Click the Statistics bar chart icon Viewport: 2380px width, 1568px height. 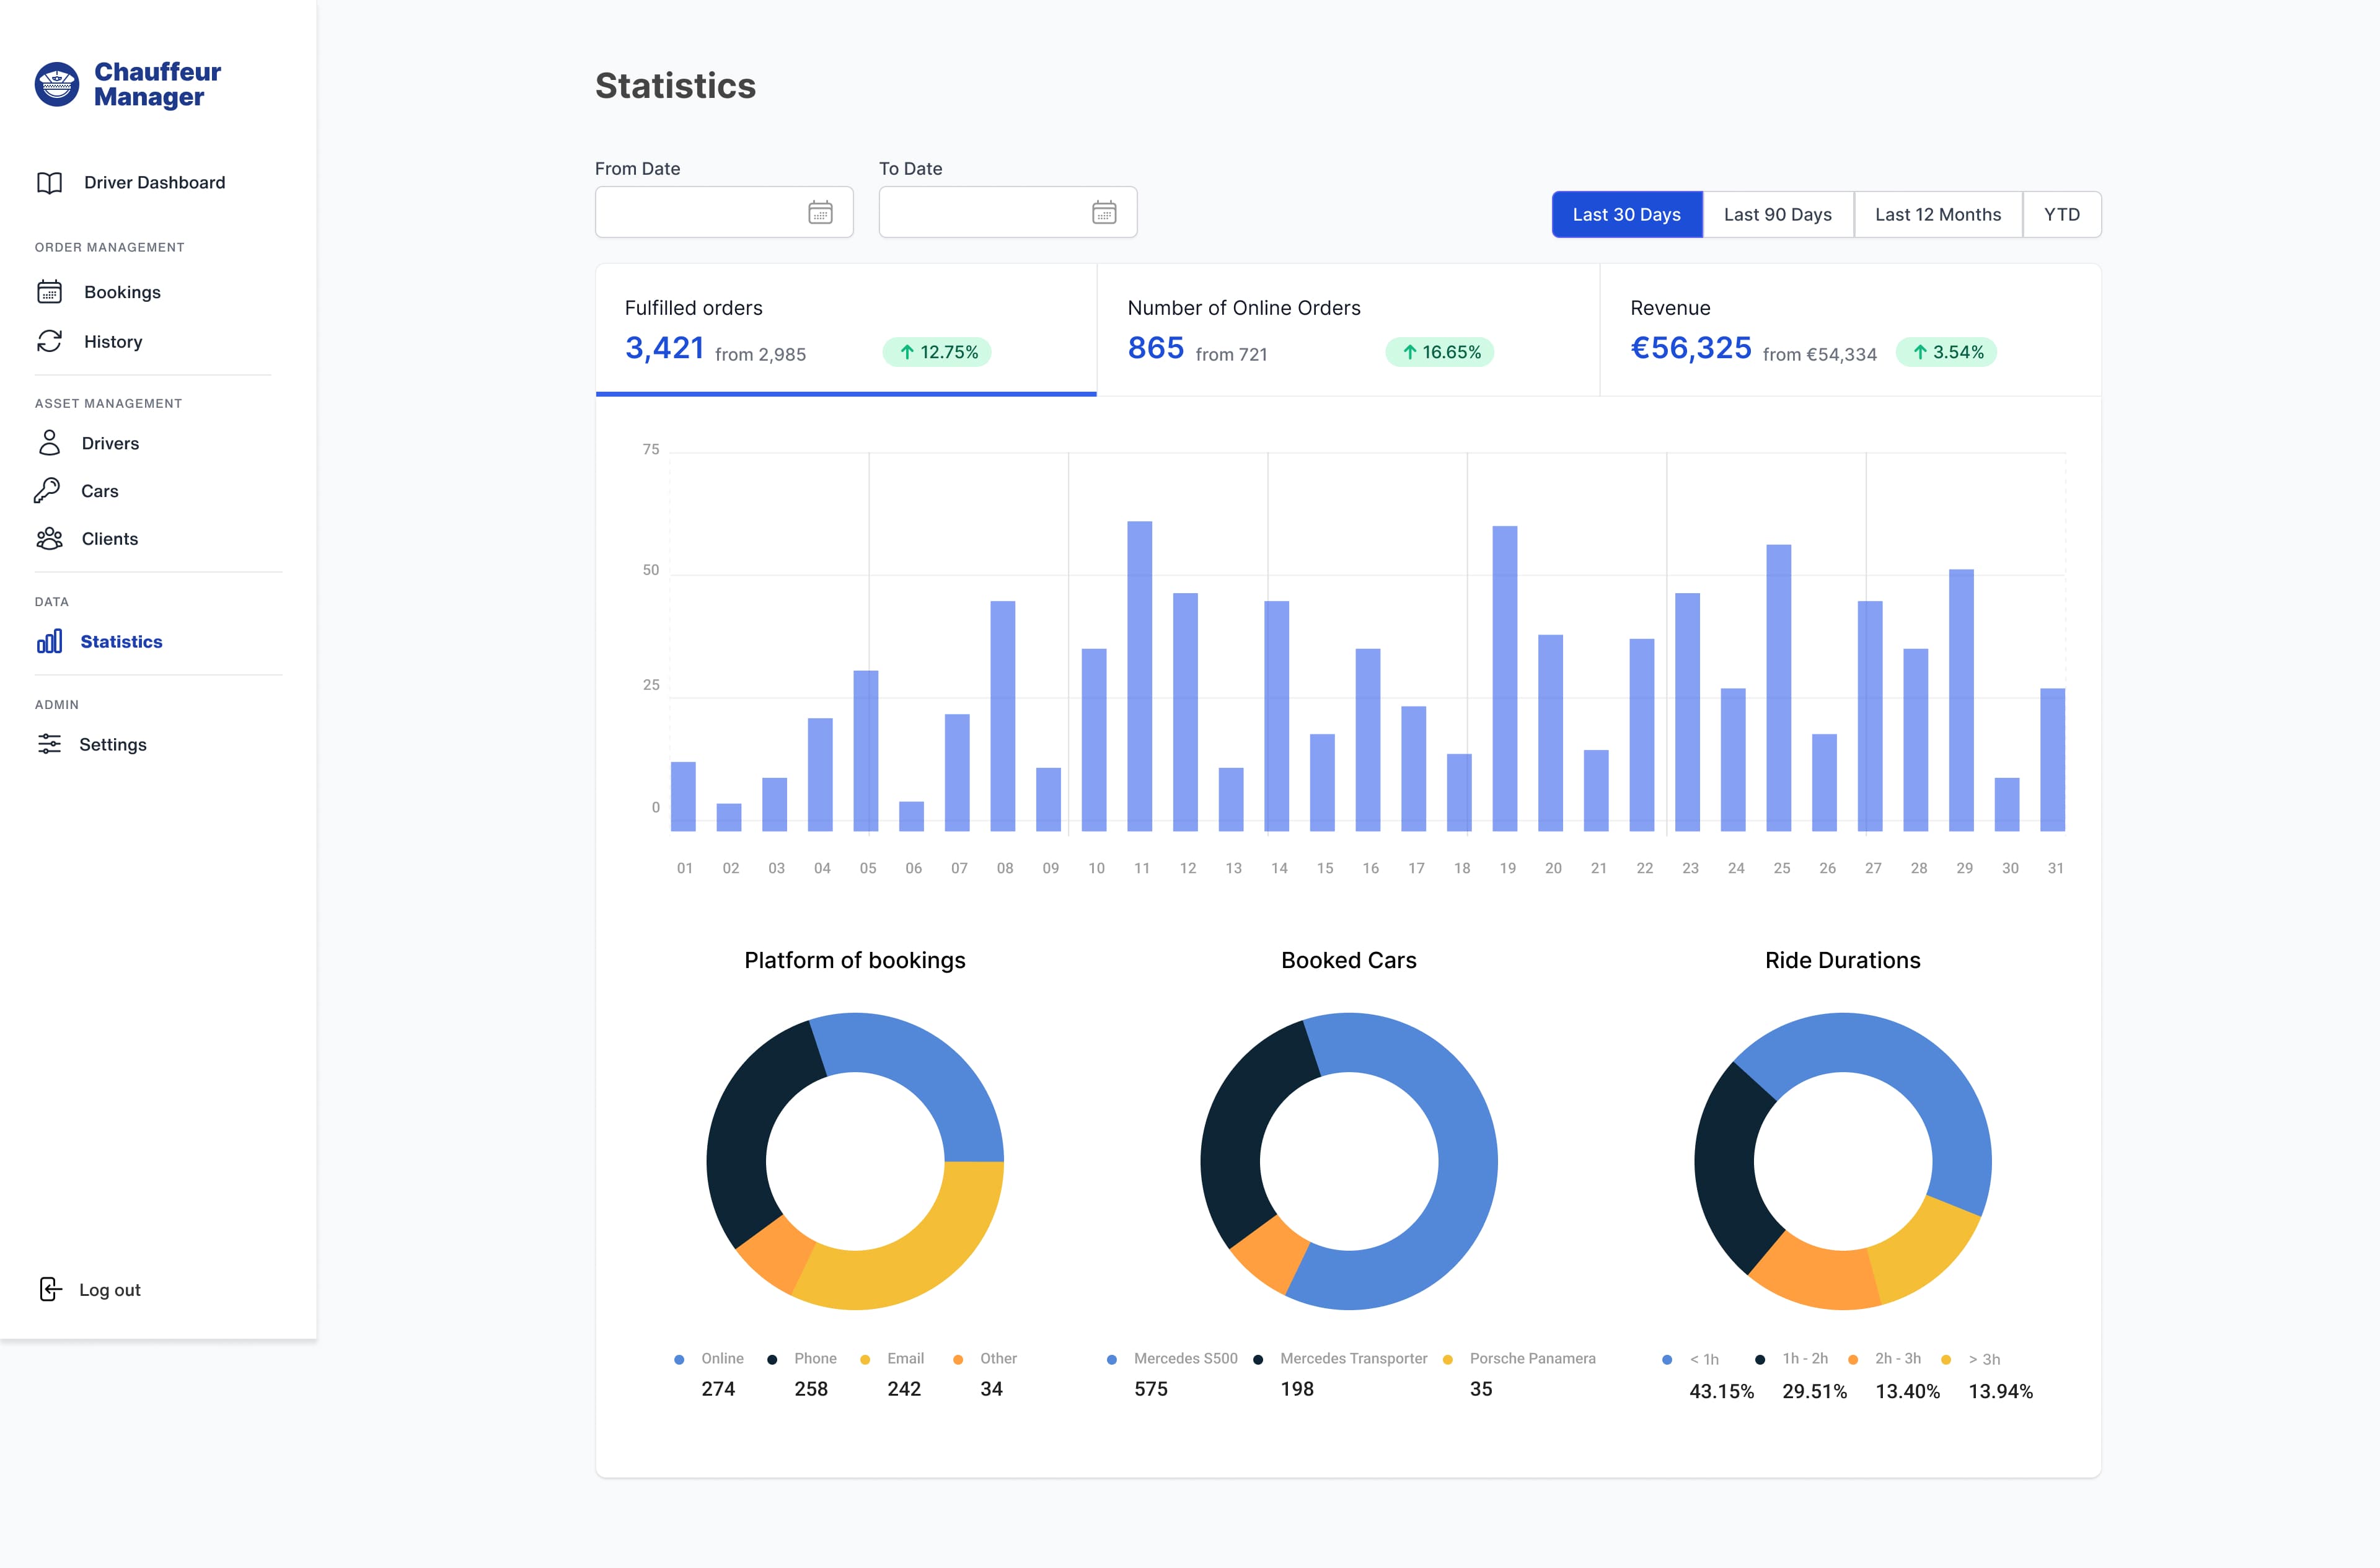[49, 641]
